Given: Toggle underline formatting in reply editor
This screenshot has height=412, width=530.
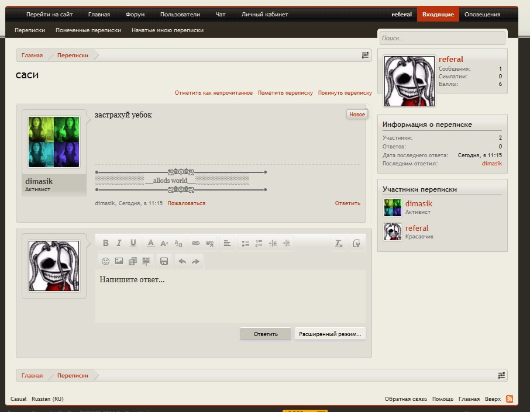Looking at the screenshot, I should coord(133,243).
